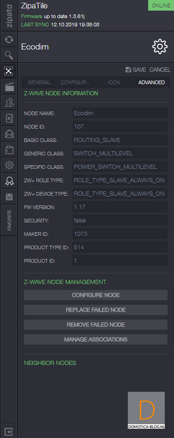Click the ZW+ DEVICE TYPE field
Screen dimensions: 174x438
pos(120,194)
